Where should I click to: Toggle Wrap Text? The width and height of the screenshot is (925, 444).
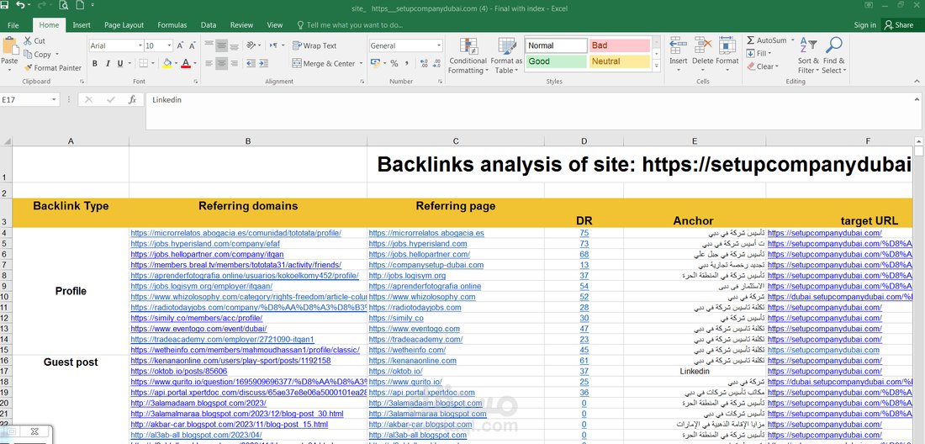point(314,45)
